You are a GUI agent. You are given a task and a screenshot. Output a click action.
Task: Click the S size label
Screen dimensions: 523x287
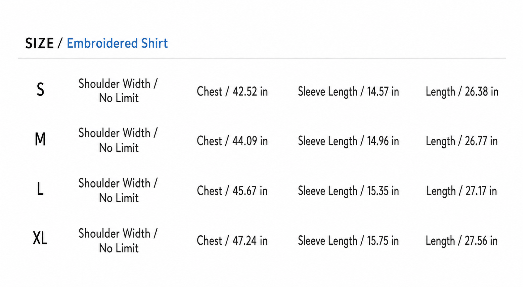(x=40, y=90)
